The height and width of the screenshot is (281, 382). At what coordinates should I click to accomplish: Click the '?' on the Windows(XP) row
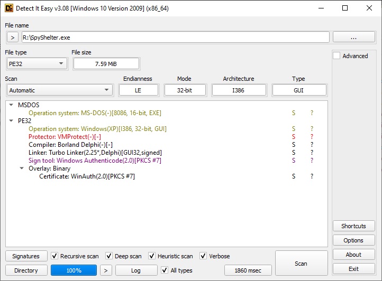point(312,129)
